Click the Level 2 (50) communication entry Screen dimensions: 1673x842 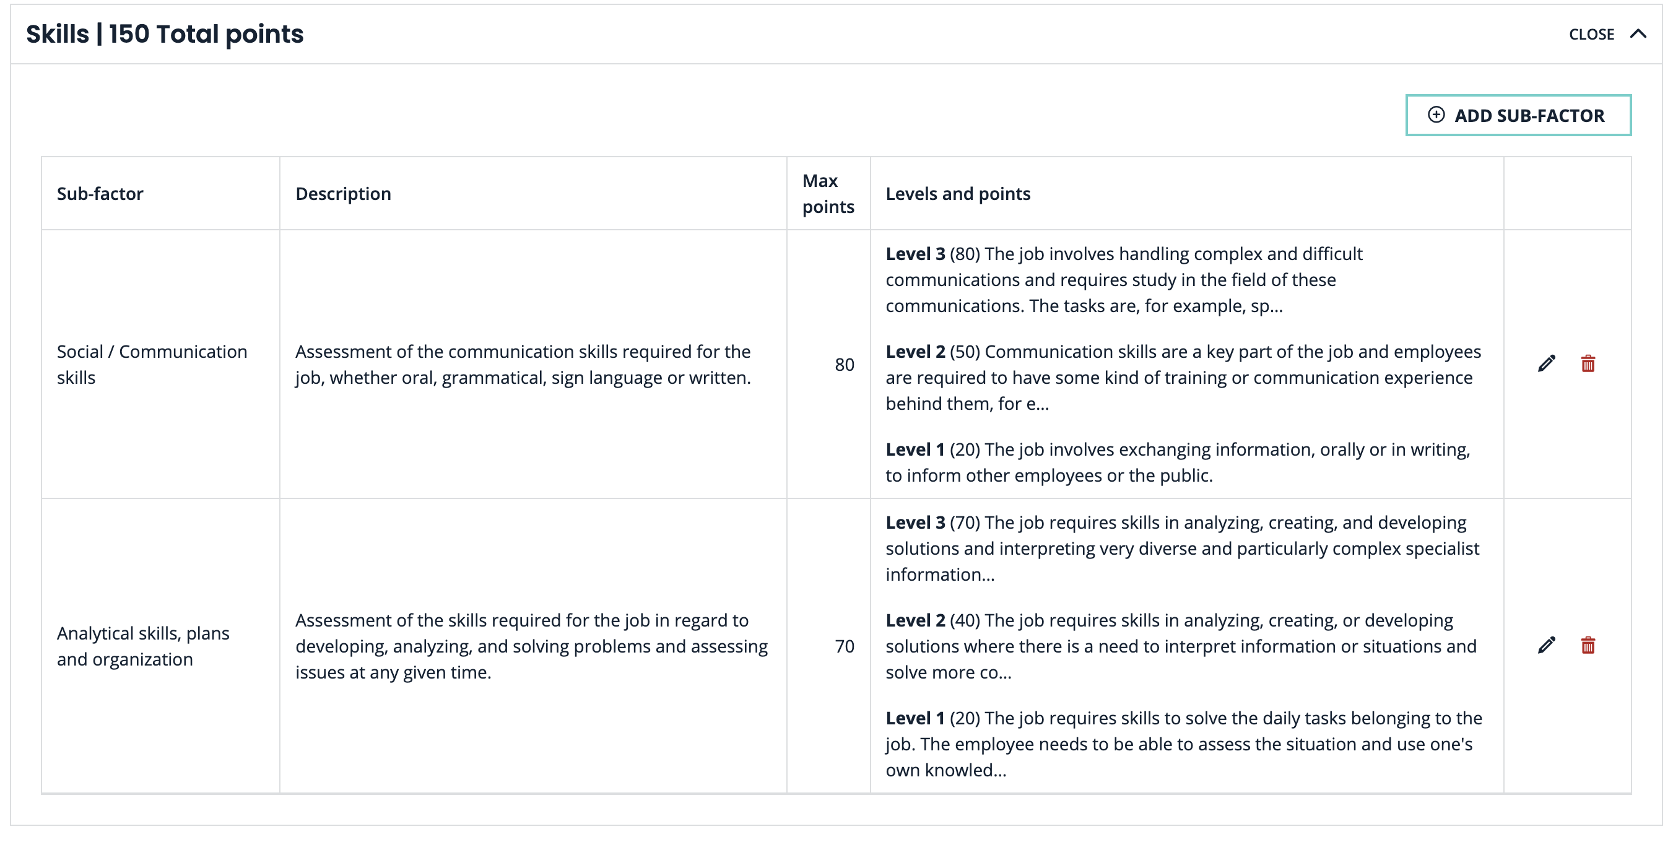pos(1182,377)
